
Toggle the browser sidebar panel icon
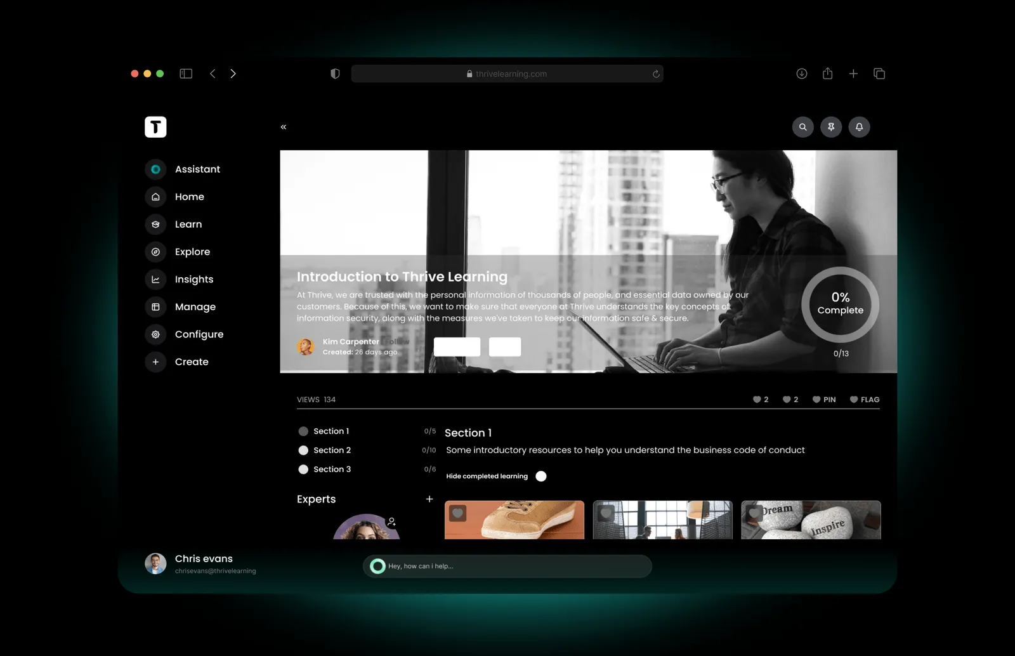click(186, 74)
